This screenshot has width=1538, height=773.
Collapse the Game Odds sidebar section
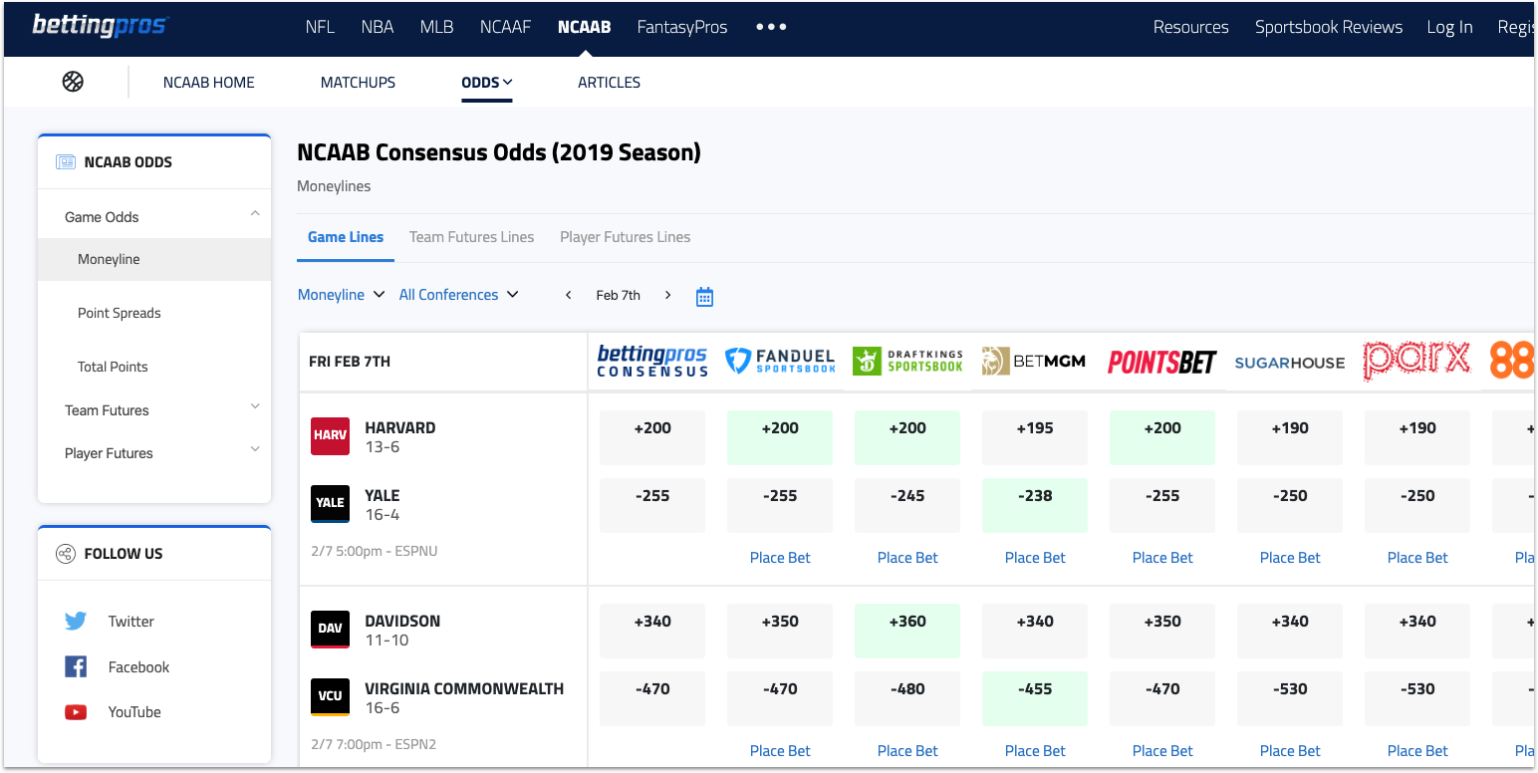point(255,214)
